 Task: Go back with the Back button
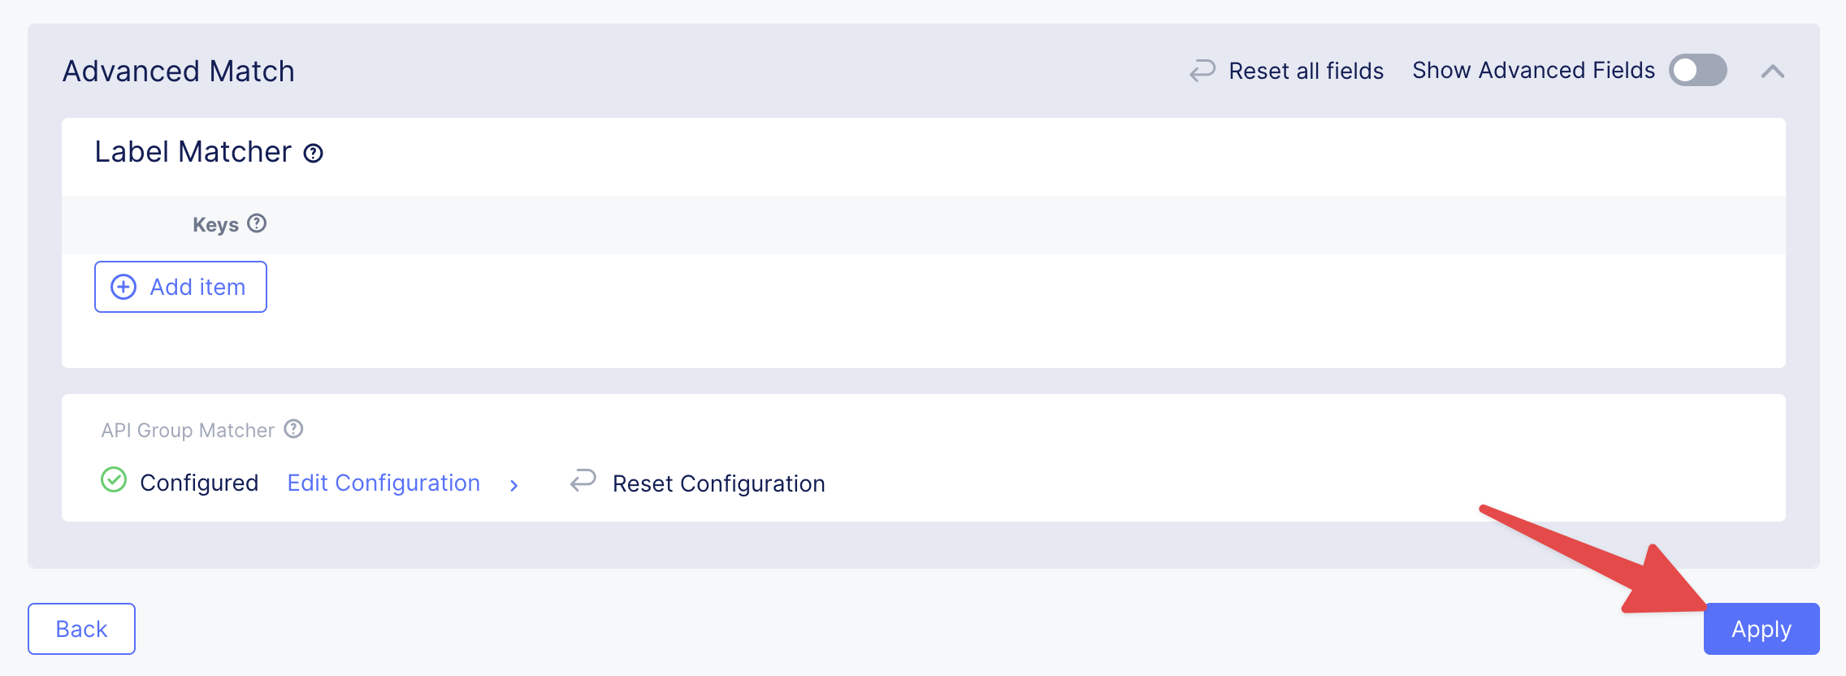[81, 629]
